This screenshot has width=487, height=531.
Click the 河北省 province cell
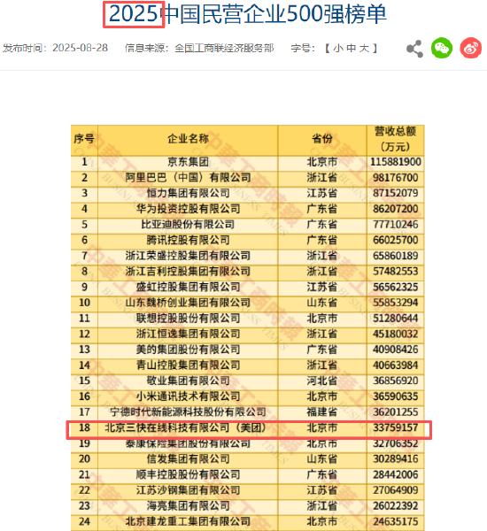322,381
